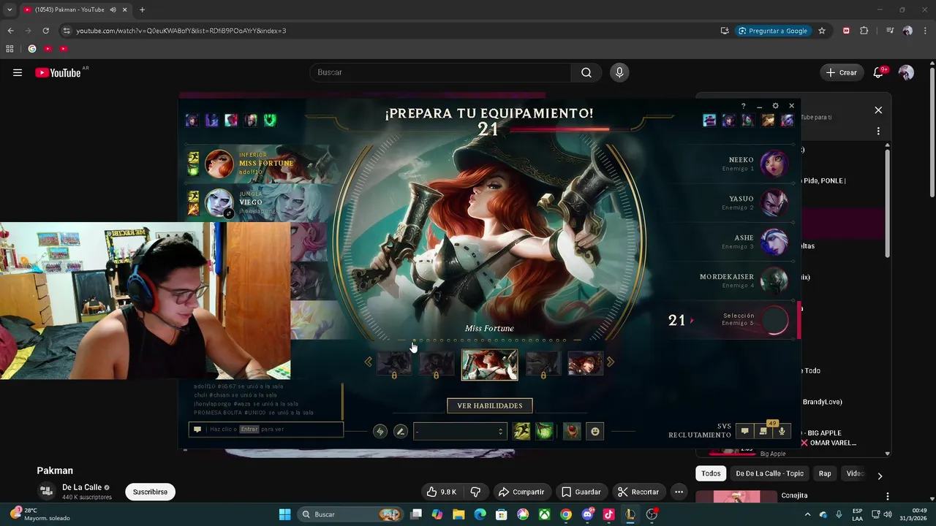Screen dimensions: 936x526
Task: Click the champ select chat input box
Action: pyautogui.click(x=265, y=430)
